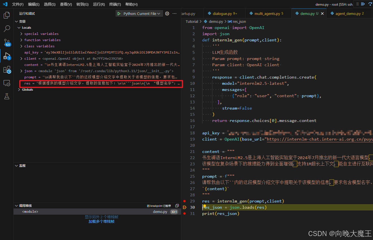Open the 帮助(H) menu
The height and width of the screenshot is (240, 373).
pyautogui.click(x=131, y=4)
